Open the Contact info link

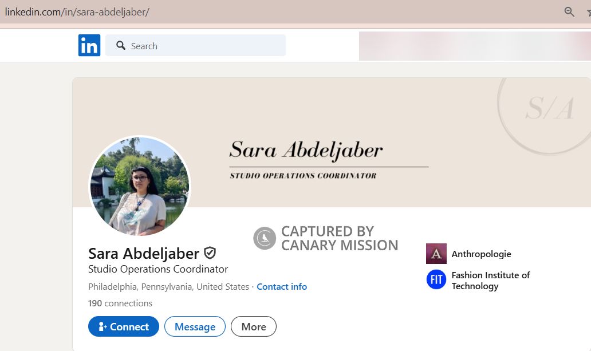click(x=281, y=287)
